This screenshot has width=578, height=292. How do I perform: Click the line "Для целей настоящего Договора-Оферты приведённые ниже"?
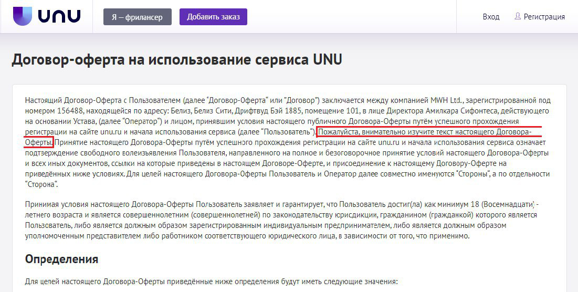[212, 282]
